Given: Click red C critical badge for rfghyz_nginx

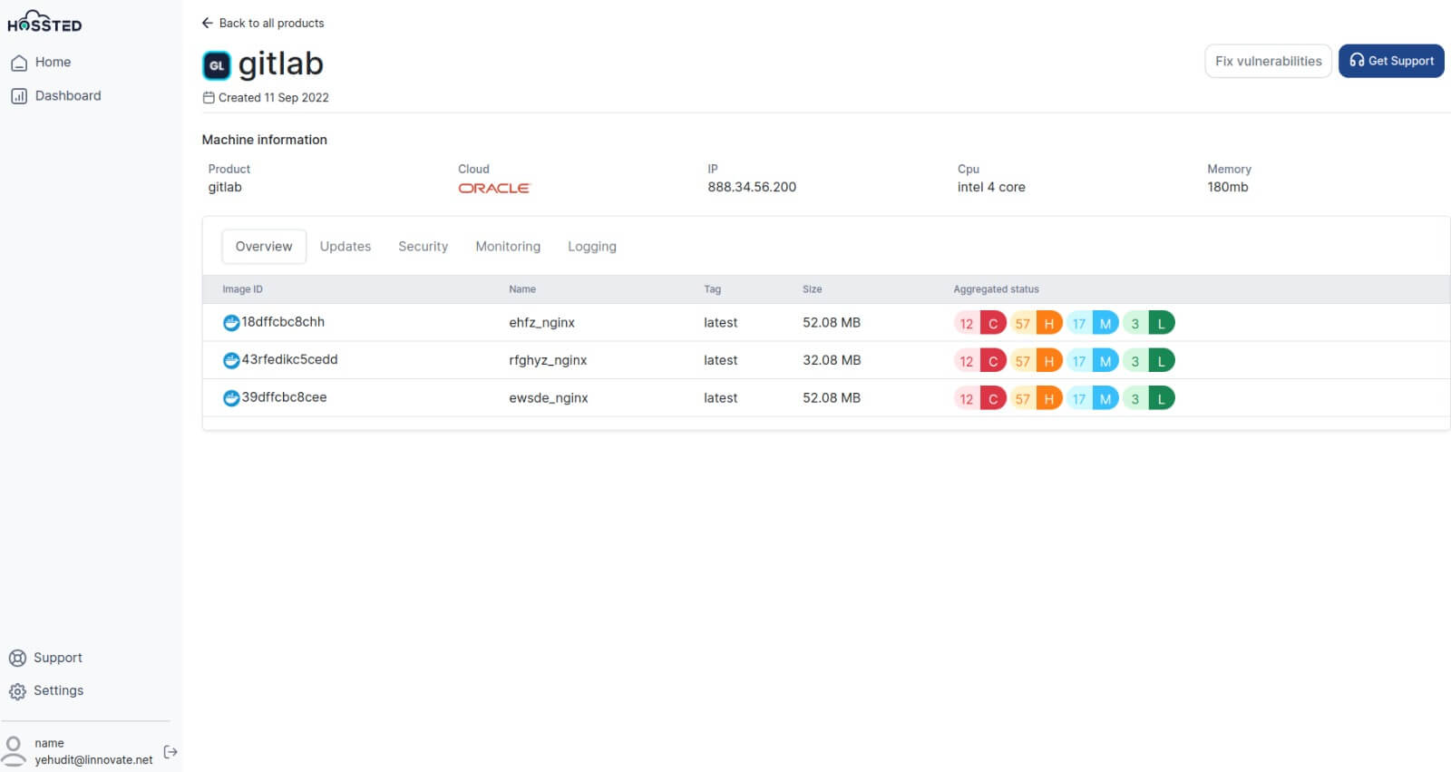Looking at the screenshot, I should pos(993,361).
